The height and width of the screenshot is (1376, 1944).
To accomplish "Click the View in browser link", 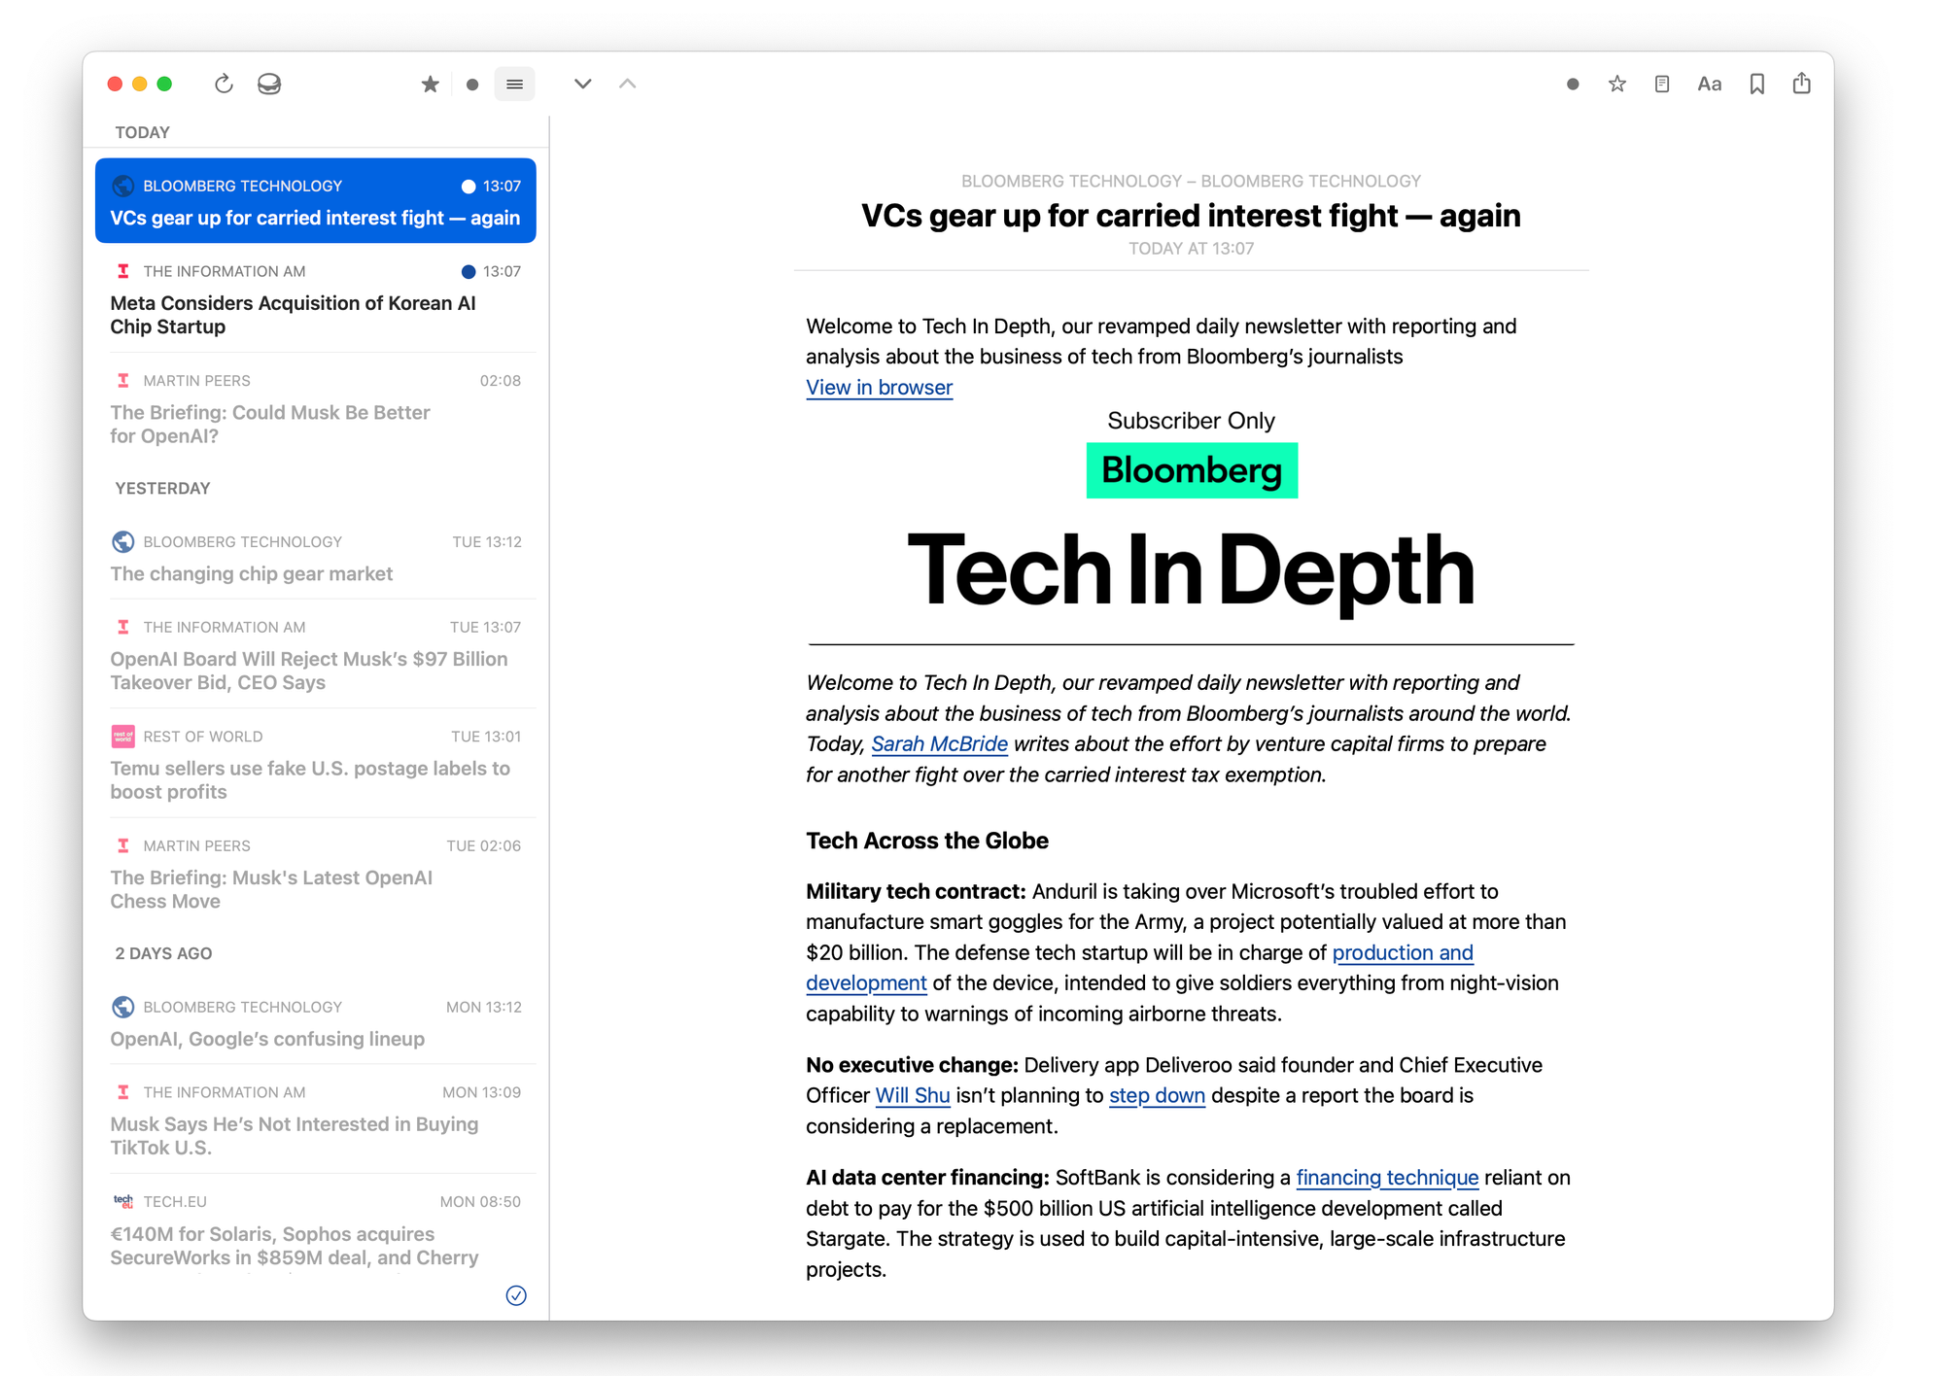I will (x=879, y=387).
